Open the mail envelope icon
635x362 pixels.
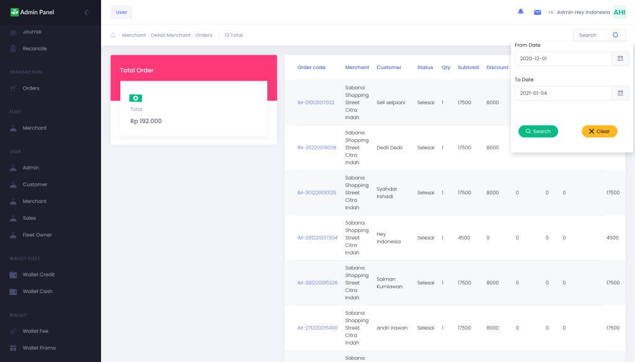tap(538, 12)
